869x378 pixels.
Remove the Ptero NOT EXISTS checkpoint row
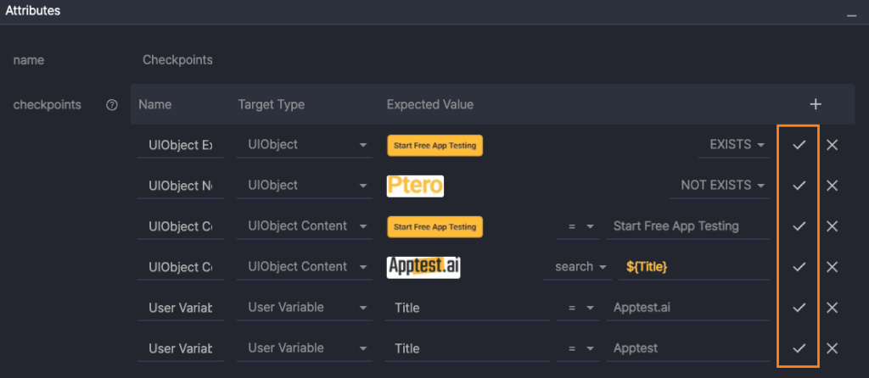[x=832, y=186]
